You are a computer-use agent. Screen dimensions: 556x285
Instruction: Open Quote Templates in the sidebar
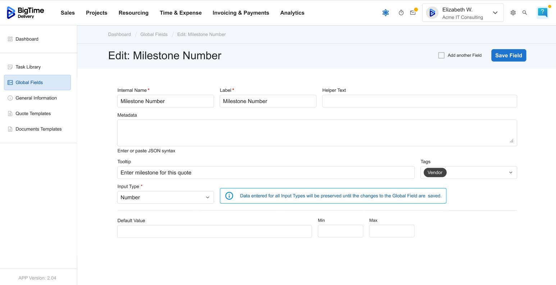click(33, 114)
